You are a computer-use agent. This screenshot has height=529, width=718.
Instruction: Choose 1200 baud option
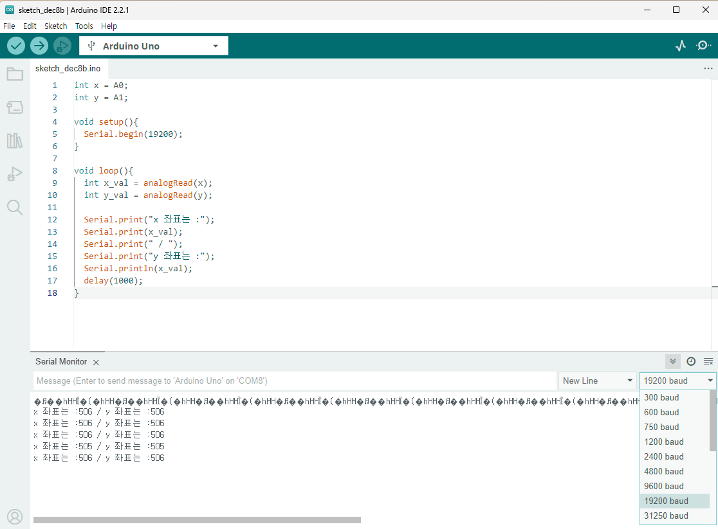(x=674, y=442)
